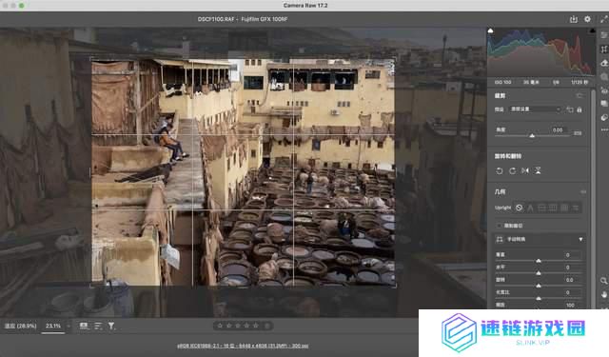Toggle the Geometry panel visibility eye
Image resolution: width=609 pixels, height=357 pixels.
point(582,192)
